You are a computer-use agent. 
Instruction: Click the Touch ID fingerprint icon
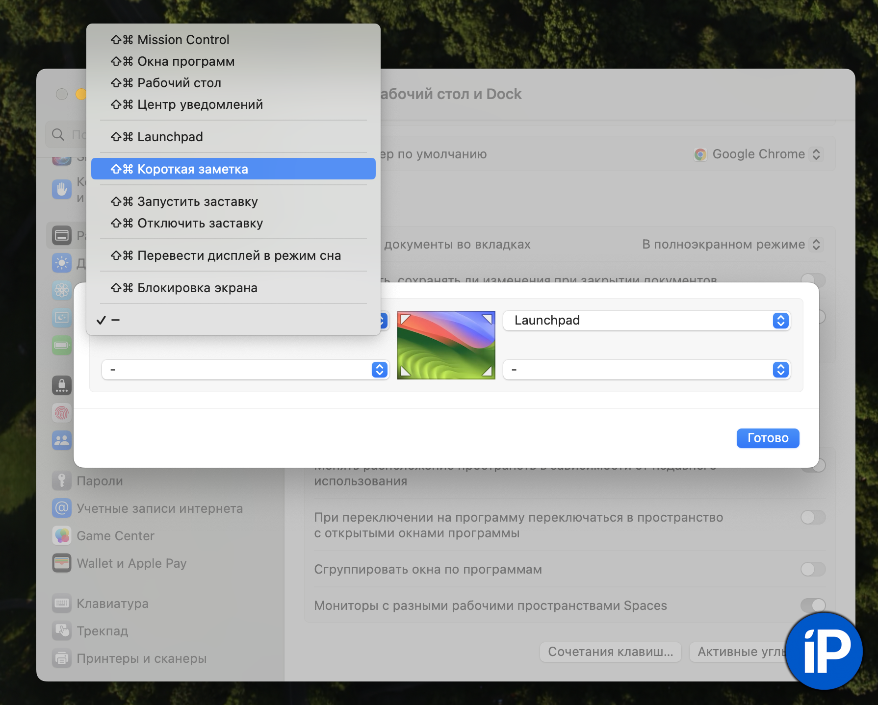click(62, 413)
